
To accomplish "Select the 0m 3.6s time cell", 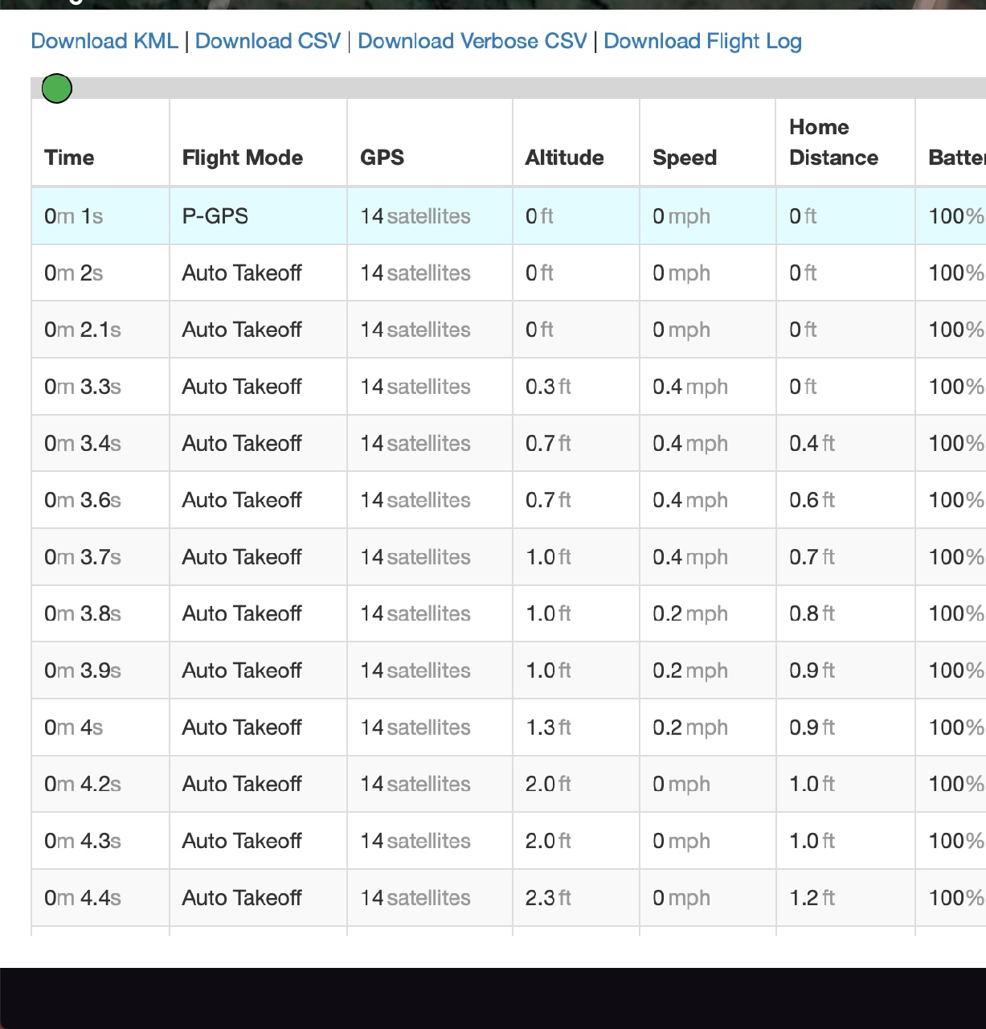I will tap(100, 500).
